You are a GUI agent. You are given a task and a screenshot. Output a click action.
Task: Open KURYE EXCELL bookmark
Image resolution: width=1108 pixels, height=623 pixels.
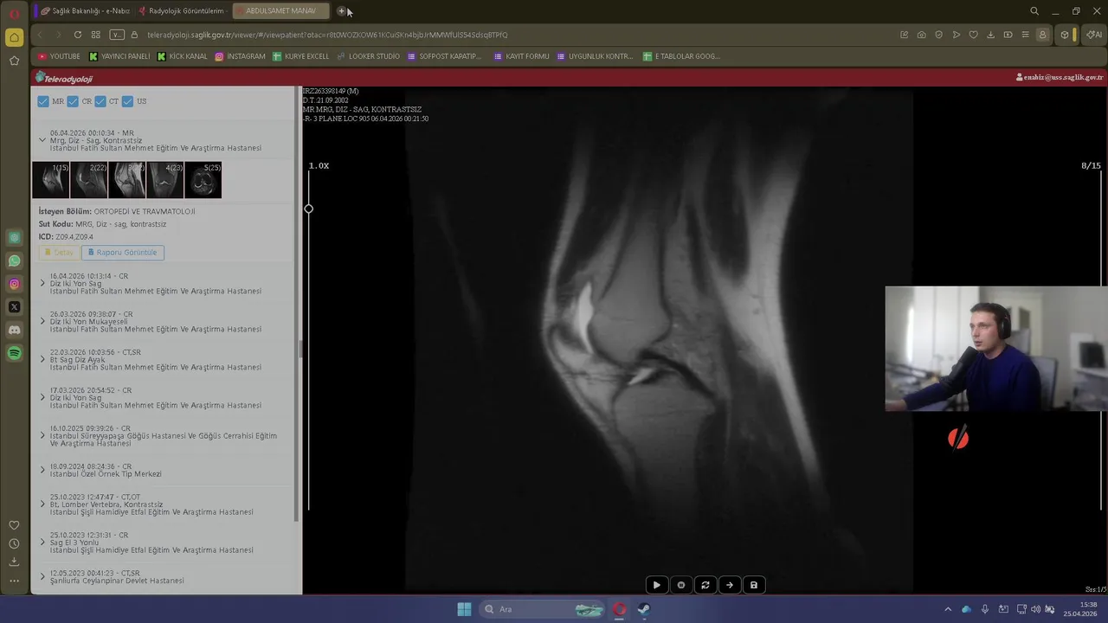(x=300, y=56)
